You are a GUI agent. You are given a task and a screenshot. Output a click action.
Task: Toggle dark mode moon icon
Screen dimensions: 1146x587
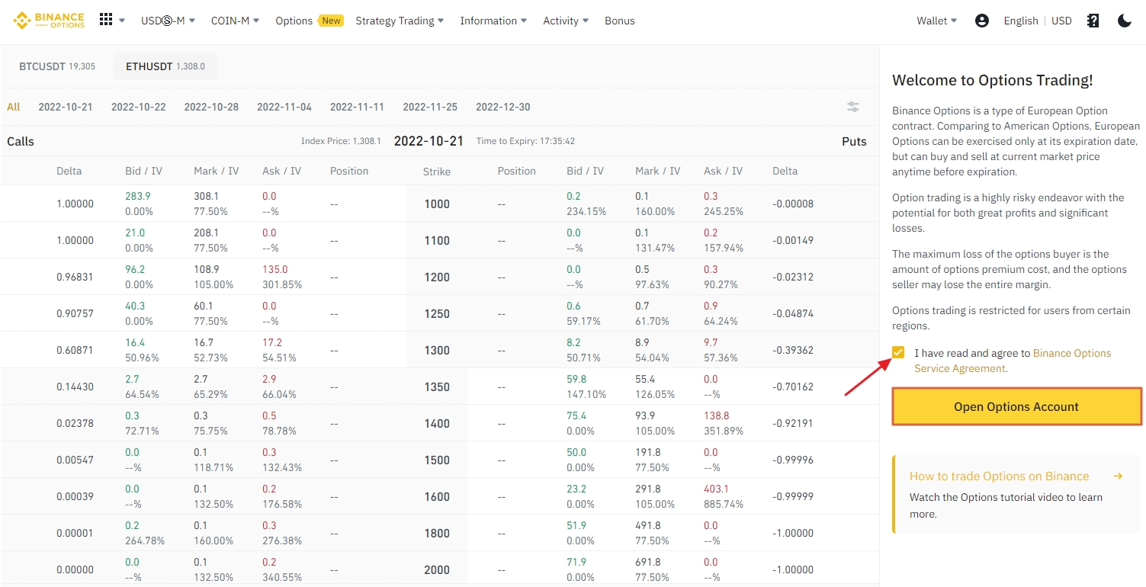coord(1125,21)
